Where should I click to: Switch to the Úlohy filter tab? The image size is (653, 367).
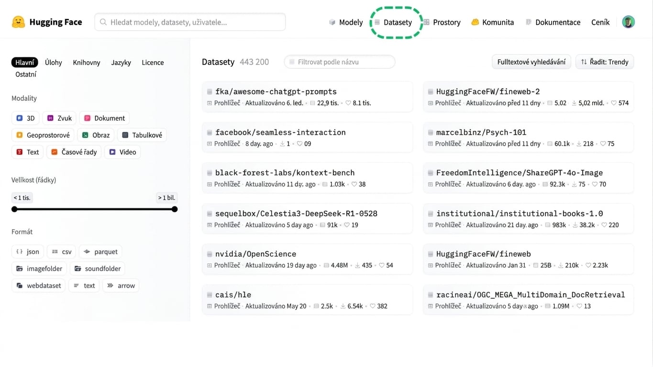(54, 63)
